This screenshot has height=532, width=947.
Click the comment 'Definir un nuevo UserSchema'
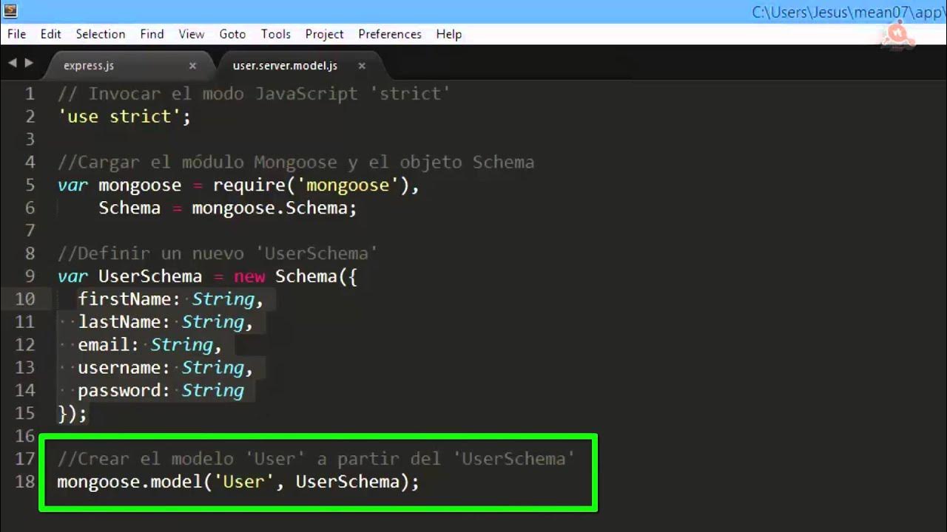(218, 253)
